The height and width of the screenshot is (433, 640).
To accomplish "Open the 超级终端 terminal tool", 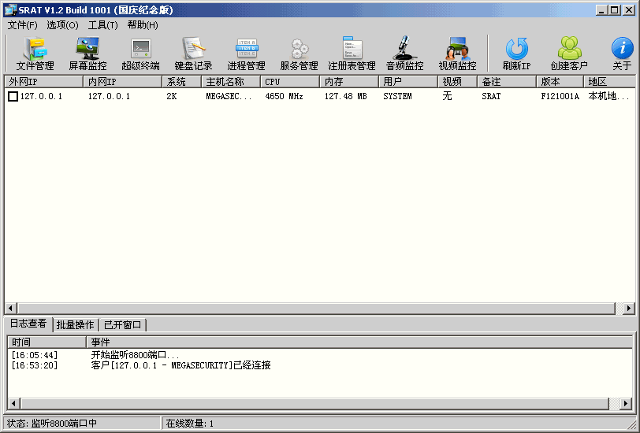I will tap(140, 54).
